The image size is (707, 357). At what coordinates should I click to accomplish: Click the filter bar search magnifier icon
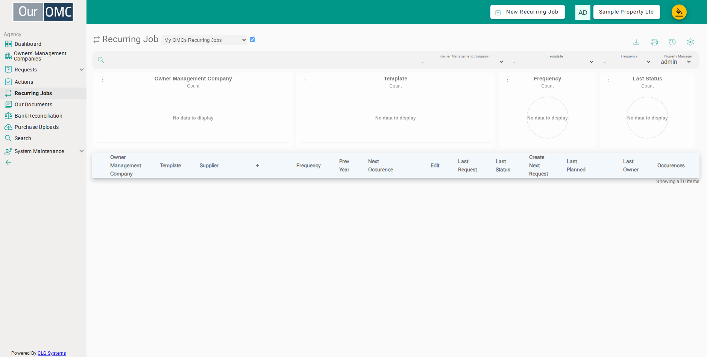(x=101, y=60)
